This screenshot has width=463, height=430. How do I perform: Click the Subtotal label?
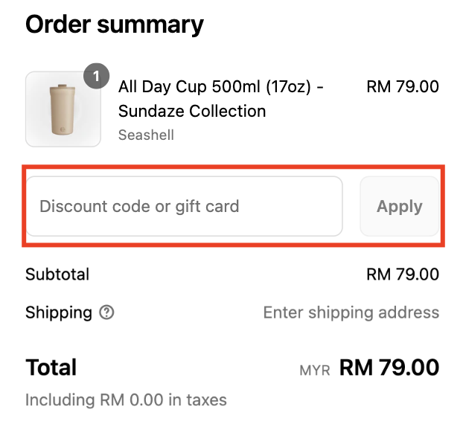pyautogui.click(x=57, y=274)
